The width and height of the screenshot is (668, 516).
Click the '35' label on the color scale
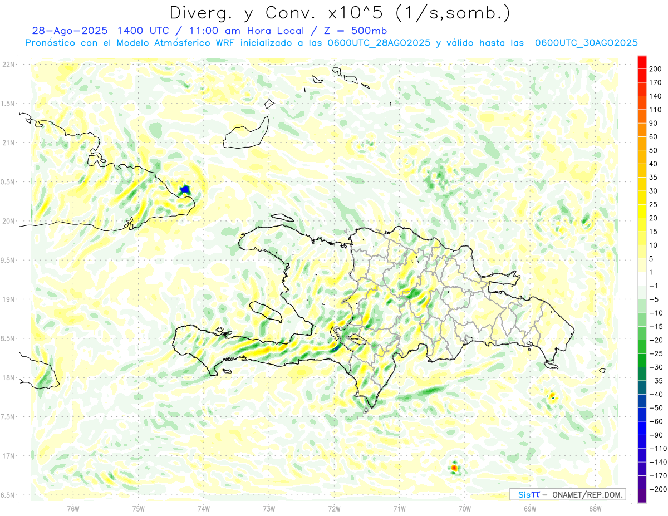[654, 178]
